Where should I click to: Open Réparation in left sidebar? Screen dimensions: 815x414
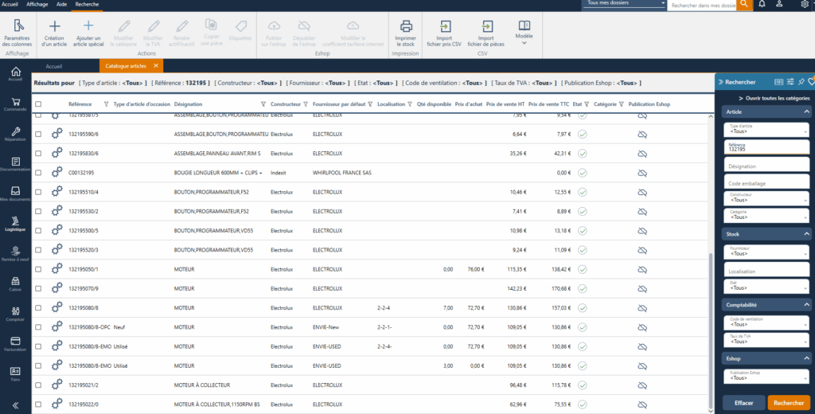[15, 136]
